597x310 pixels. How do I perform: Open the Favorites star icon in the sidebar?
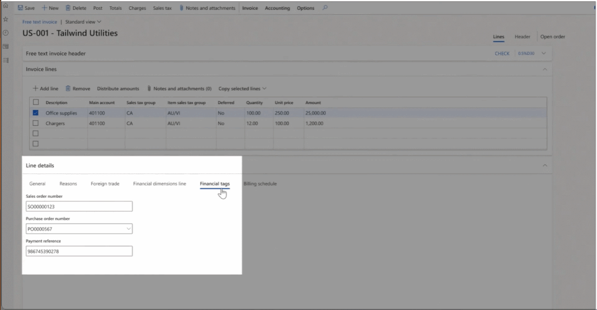[6, 19]
